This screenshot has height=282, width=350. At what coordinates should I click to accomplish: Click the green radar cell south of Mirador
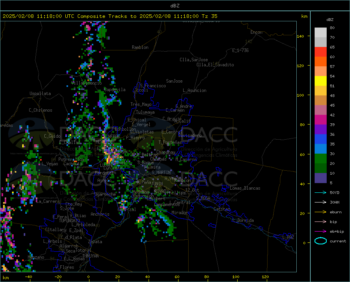point(171,228)
